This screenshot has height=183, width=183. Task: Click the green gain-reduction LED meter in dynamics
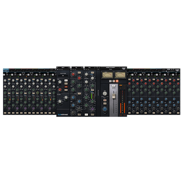tap(91, 97)
